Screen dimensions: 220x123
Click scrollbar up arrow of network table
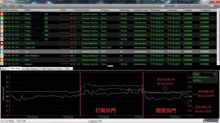pos(218,10)
